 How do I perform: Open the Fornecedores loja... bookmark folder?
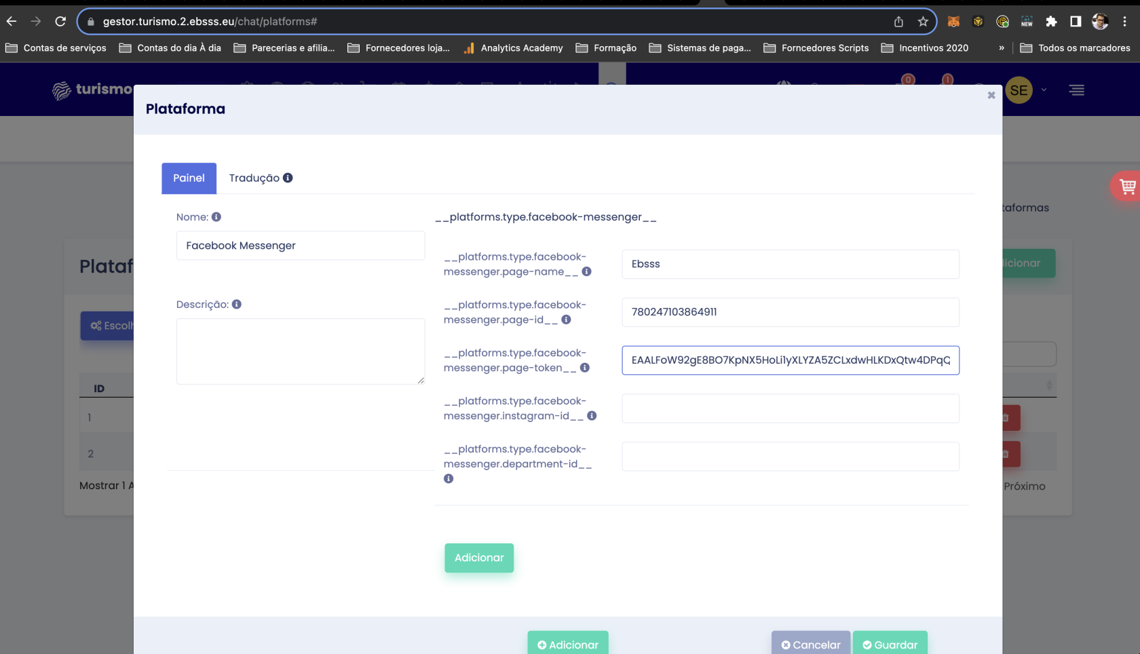pyautogui.click(x=399, y=48)
